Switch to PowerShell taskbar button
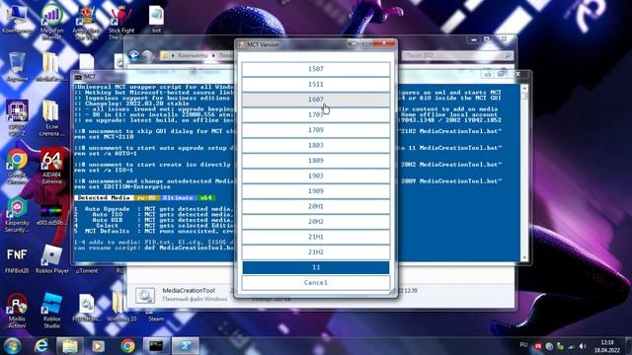 [185, 346]
